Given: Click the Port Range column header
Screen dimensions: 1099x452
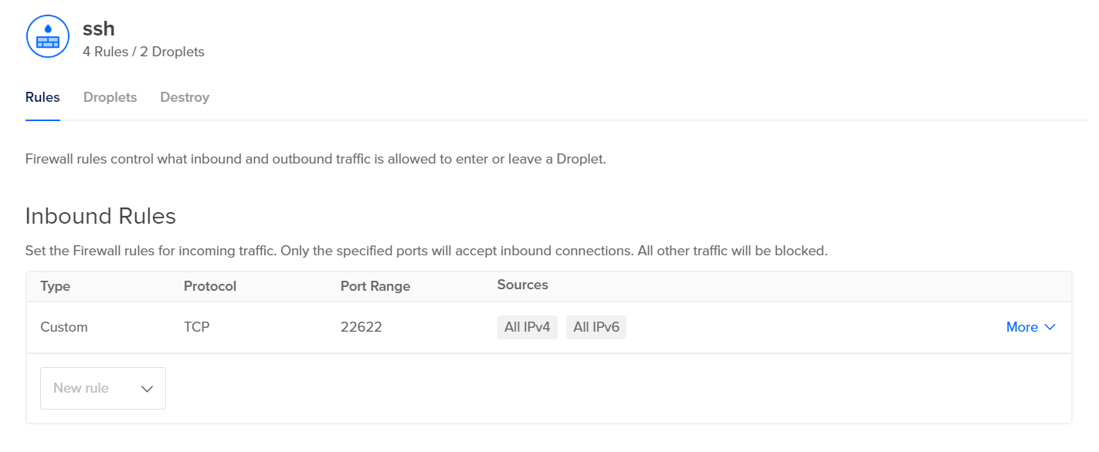Looking at the screenshot, I should 375,286.
